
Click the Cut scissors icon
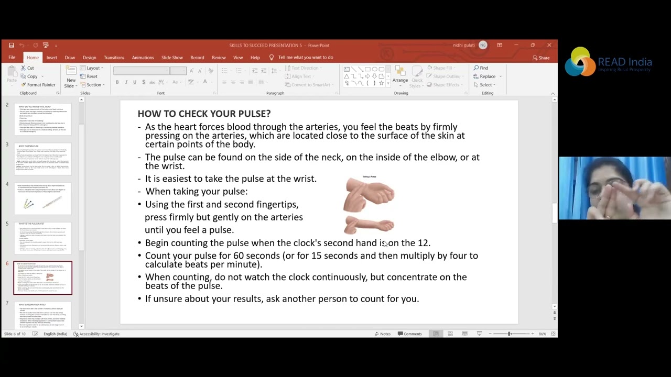pyautogui.click(x=24, y=68)
